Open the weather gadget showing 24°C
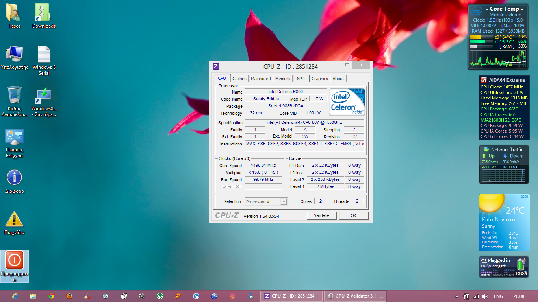The width and height of the screenshot is (538, 302). 504,222
